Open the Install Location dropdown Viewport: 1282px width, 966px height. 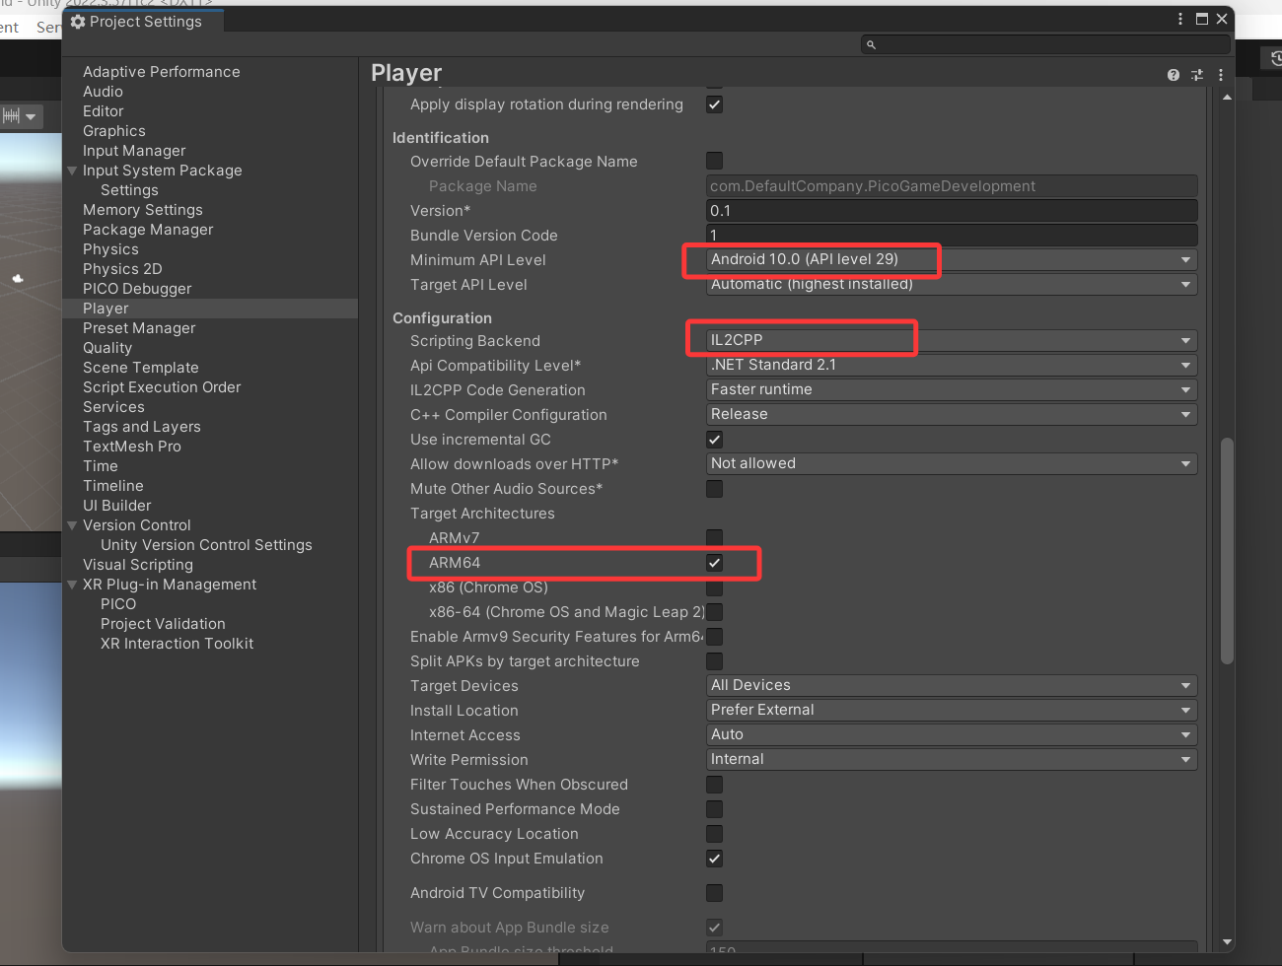[x=952, y=711]
